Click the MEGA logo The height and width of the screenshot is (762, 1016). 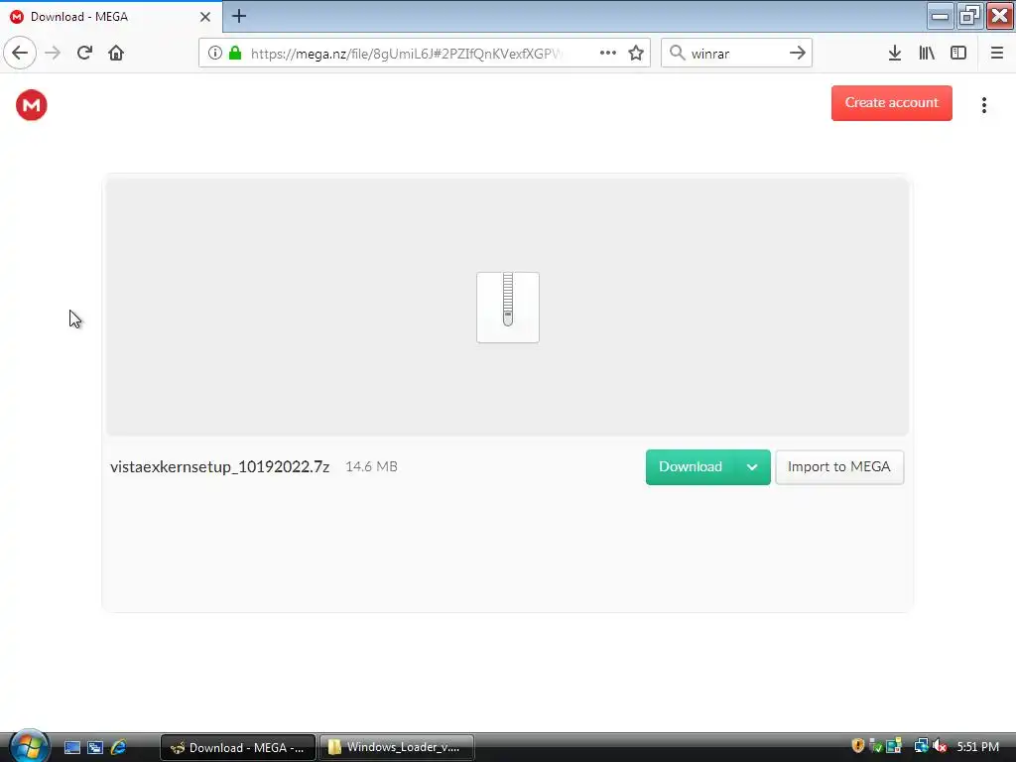tap(32, 105)
